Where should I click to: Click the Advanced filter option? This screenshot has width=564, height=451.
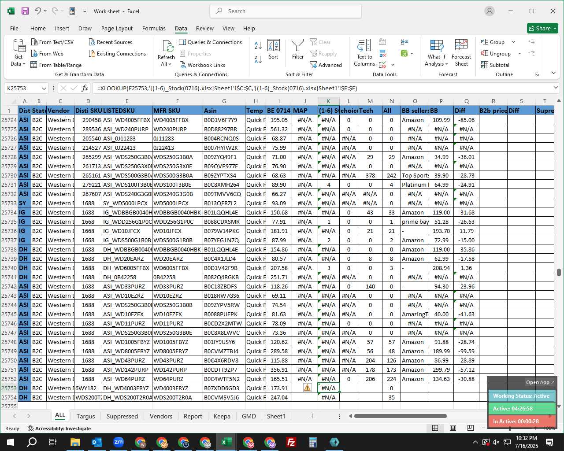point(326,65)
